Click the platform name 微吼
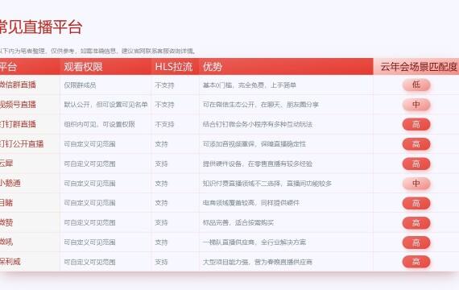The width and height of the screenshot is (459, 290). [x=6, y=242]
